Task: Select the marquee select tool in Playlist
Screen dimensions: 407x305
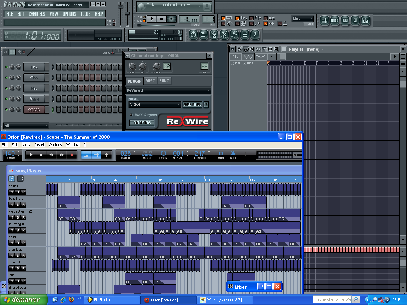Action: (270, 49)
